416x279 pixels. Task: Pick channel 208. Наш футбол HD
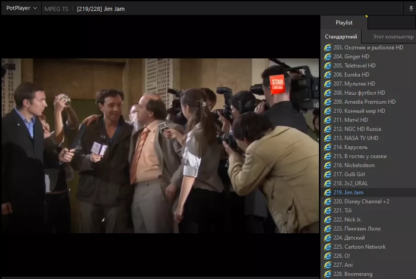click(368, 93)
